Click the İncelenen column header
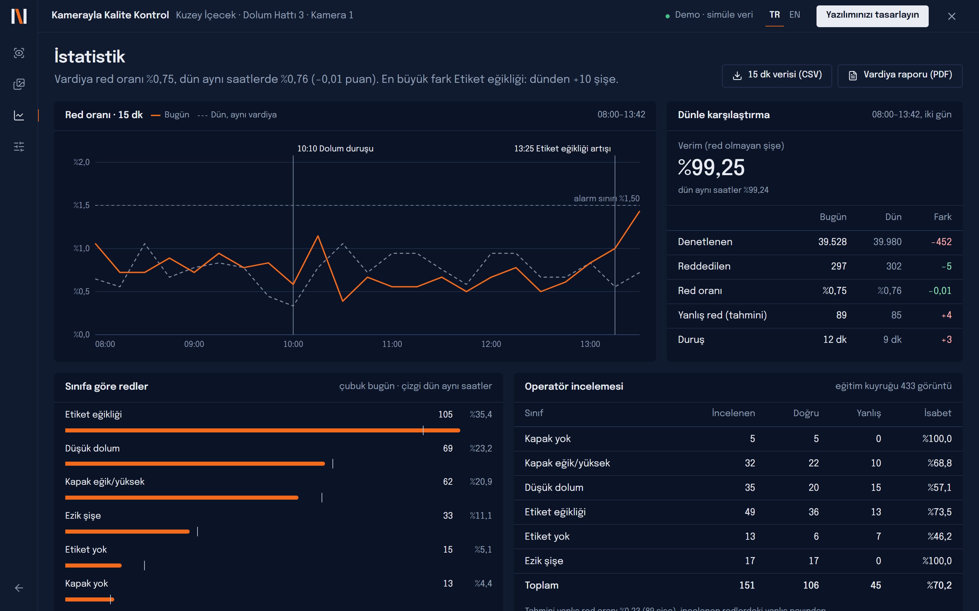Viewport: 979px width, 611px height. (x=733, y=413)
